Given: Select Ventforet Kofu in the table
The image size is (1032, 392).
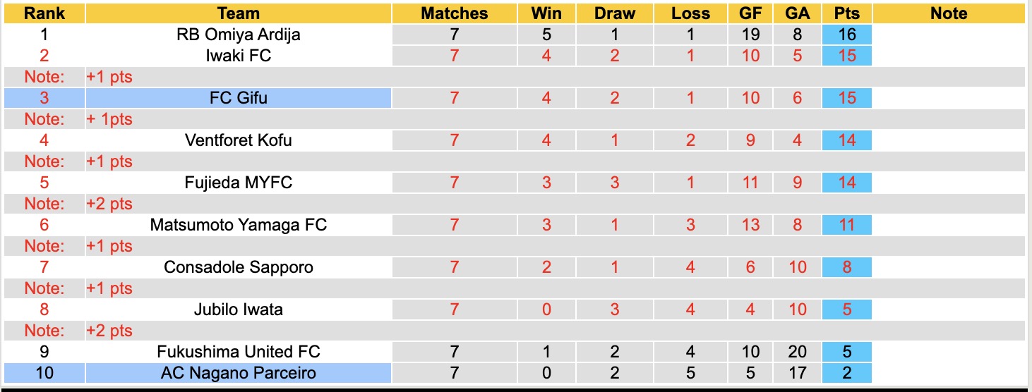Looking at the screenshot, I should click(239, 140).
